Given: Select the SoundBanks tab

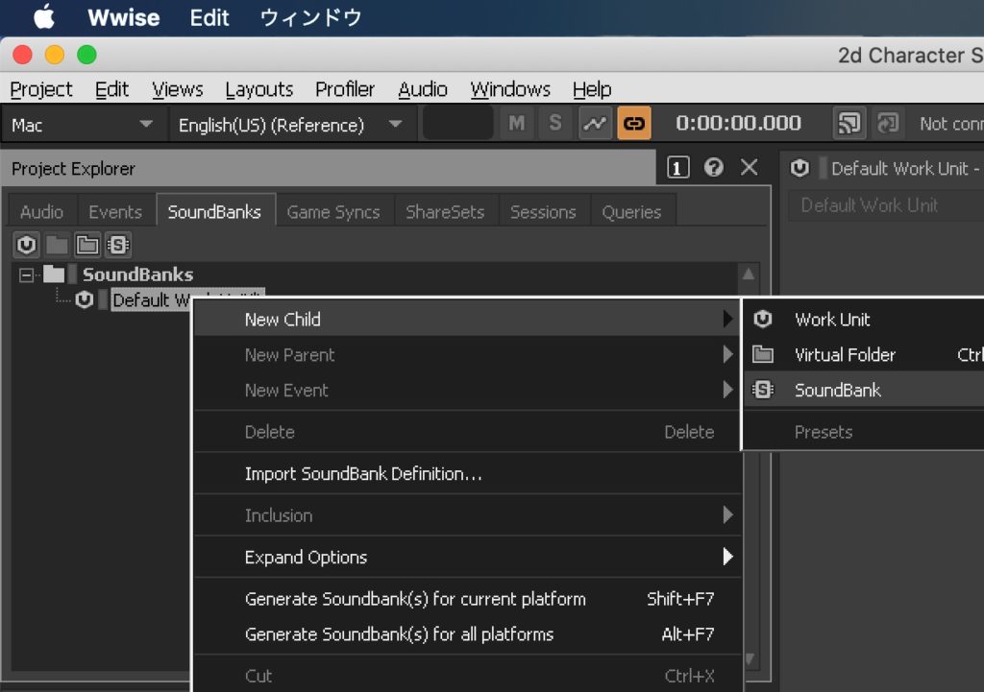Looking at the screenshot, I should [214, 211].
